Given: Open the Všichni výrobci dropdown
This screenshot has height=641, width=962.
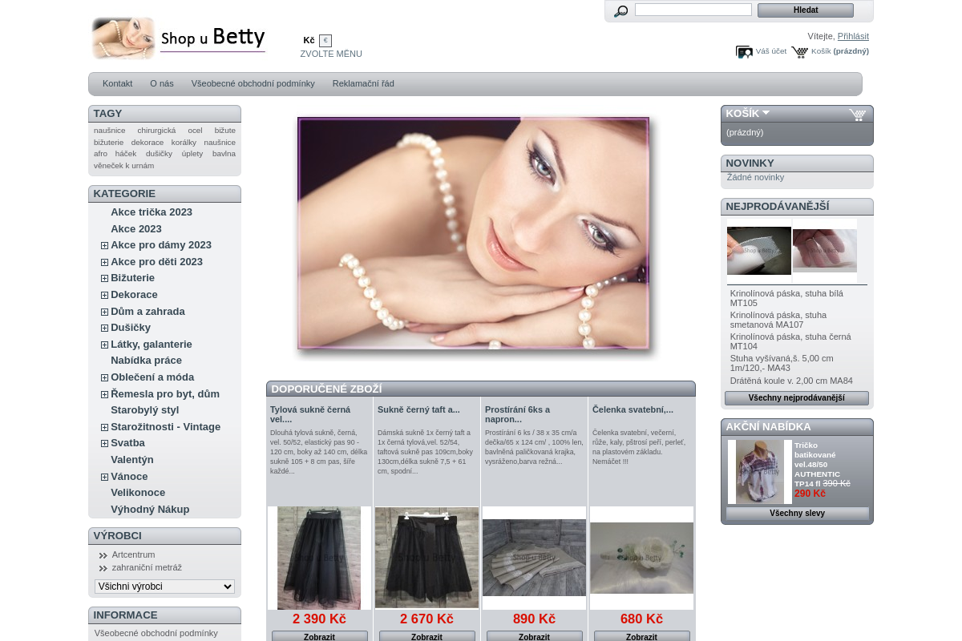Looking at the screenshot, I should point(164,587).
